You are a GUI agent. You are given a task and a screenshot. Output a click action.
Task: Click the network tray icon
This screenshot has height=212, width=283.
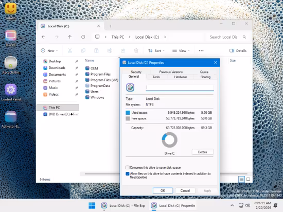click(241, 205)
